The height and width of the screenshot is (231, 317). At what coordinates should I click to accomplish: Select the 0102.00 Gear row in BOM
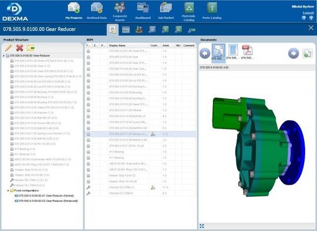point(140,57)
